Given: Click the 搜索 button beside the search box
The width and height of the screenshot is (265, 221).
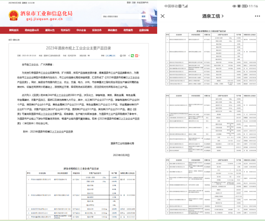Looking at the screenshot, I should click(x=143, y=16).
